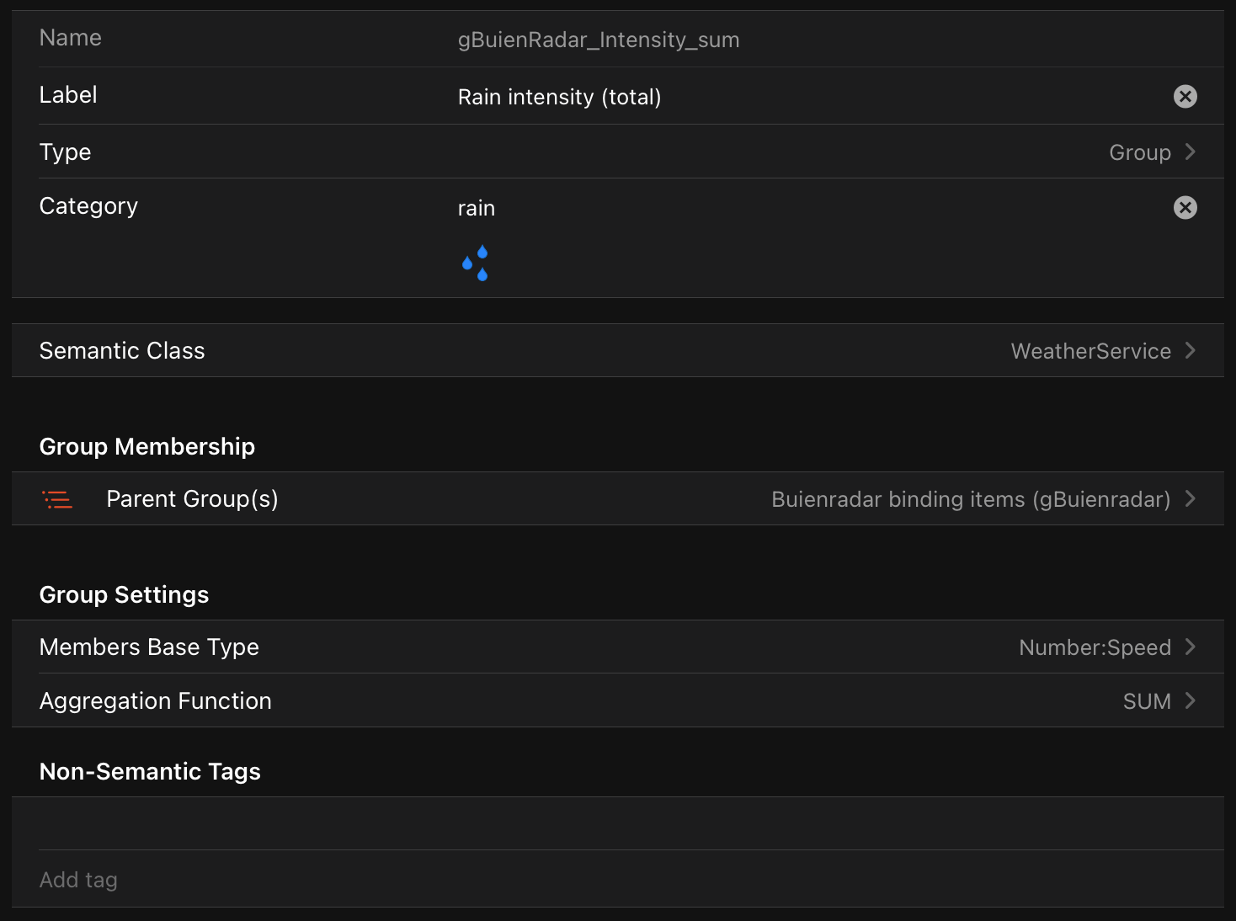Viewport: 1236px width, 921px height.
Task: Clear the Category field value
Action: (x=1185, y=208)
